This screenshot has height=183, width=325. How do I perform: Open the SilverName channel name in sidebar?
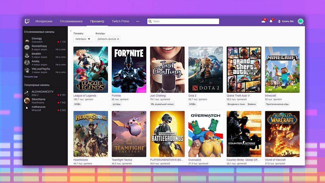pos(39,99)
